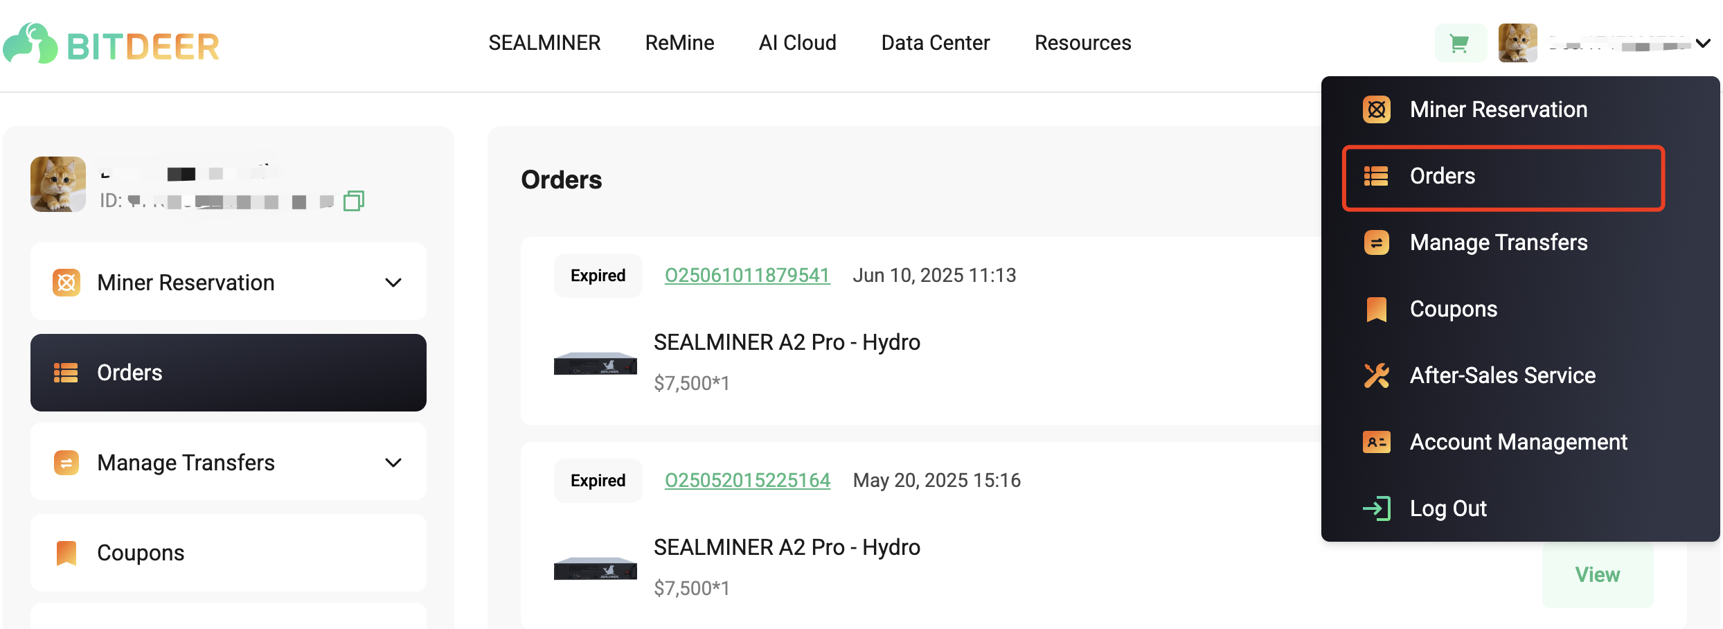Click the sidebar Coupons bookmark icon
Image resolution: width=1723 pixels, height=629 pixels.
(x=66, y=553)
